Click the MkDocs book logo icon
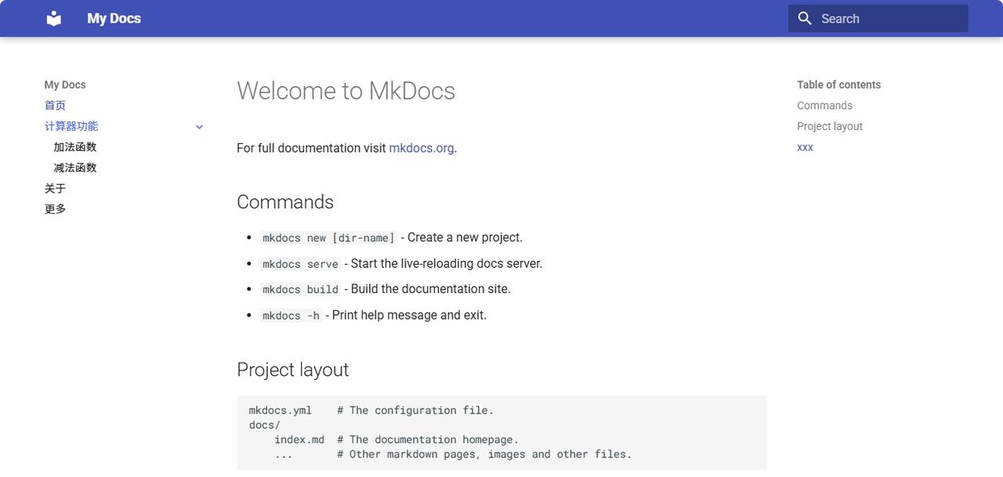 tap(54, 18)
